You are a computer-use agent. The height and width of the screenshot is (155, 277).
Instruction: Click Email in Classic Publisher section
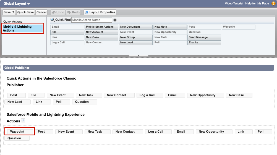tap(175, 95)
